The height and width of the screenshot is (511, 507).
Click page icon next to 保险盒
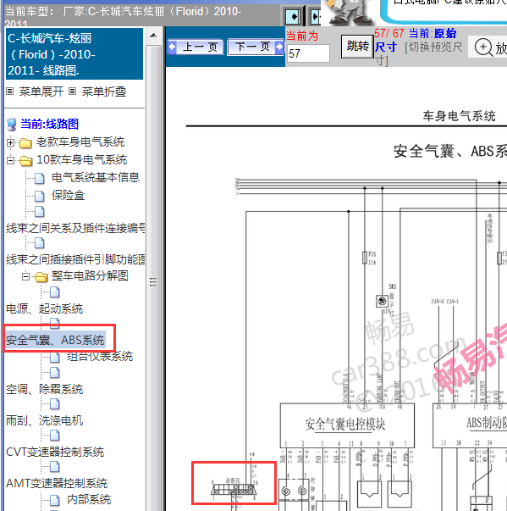point(40,197)
